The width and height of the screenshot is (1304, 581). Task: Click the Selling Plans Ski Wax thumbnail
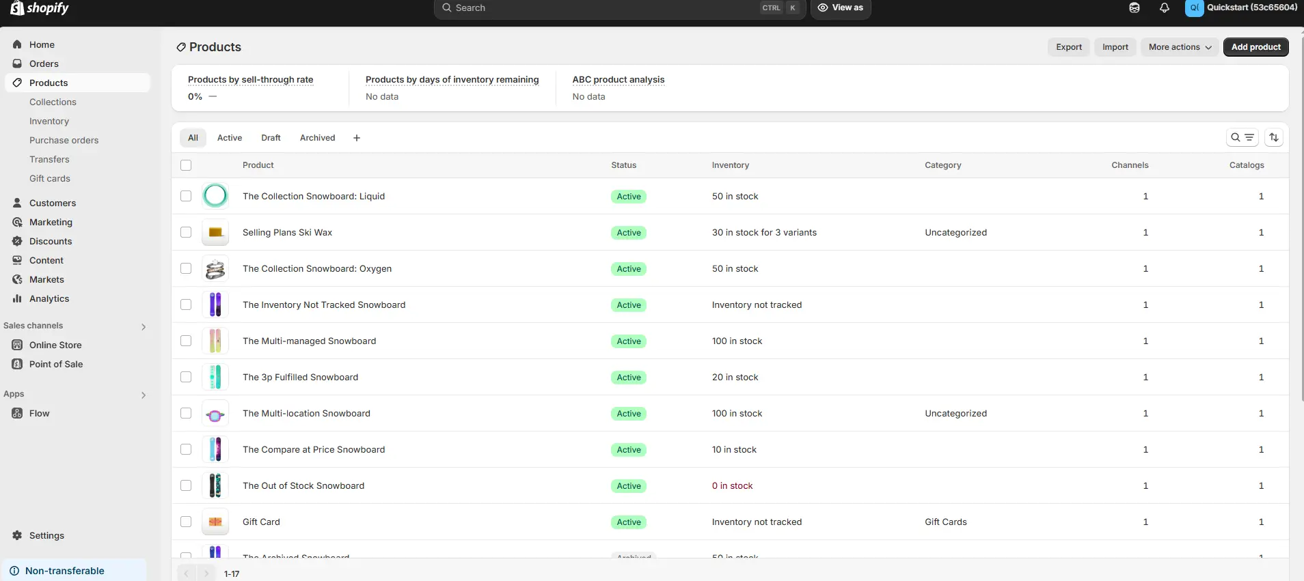[x=215, y=232]
